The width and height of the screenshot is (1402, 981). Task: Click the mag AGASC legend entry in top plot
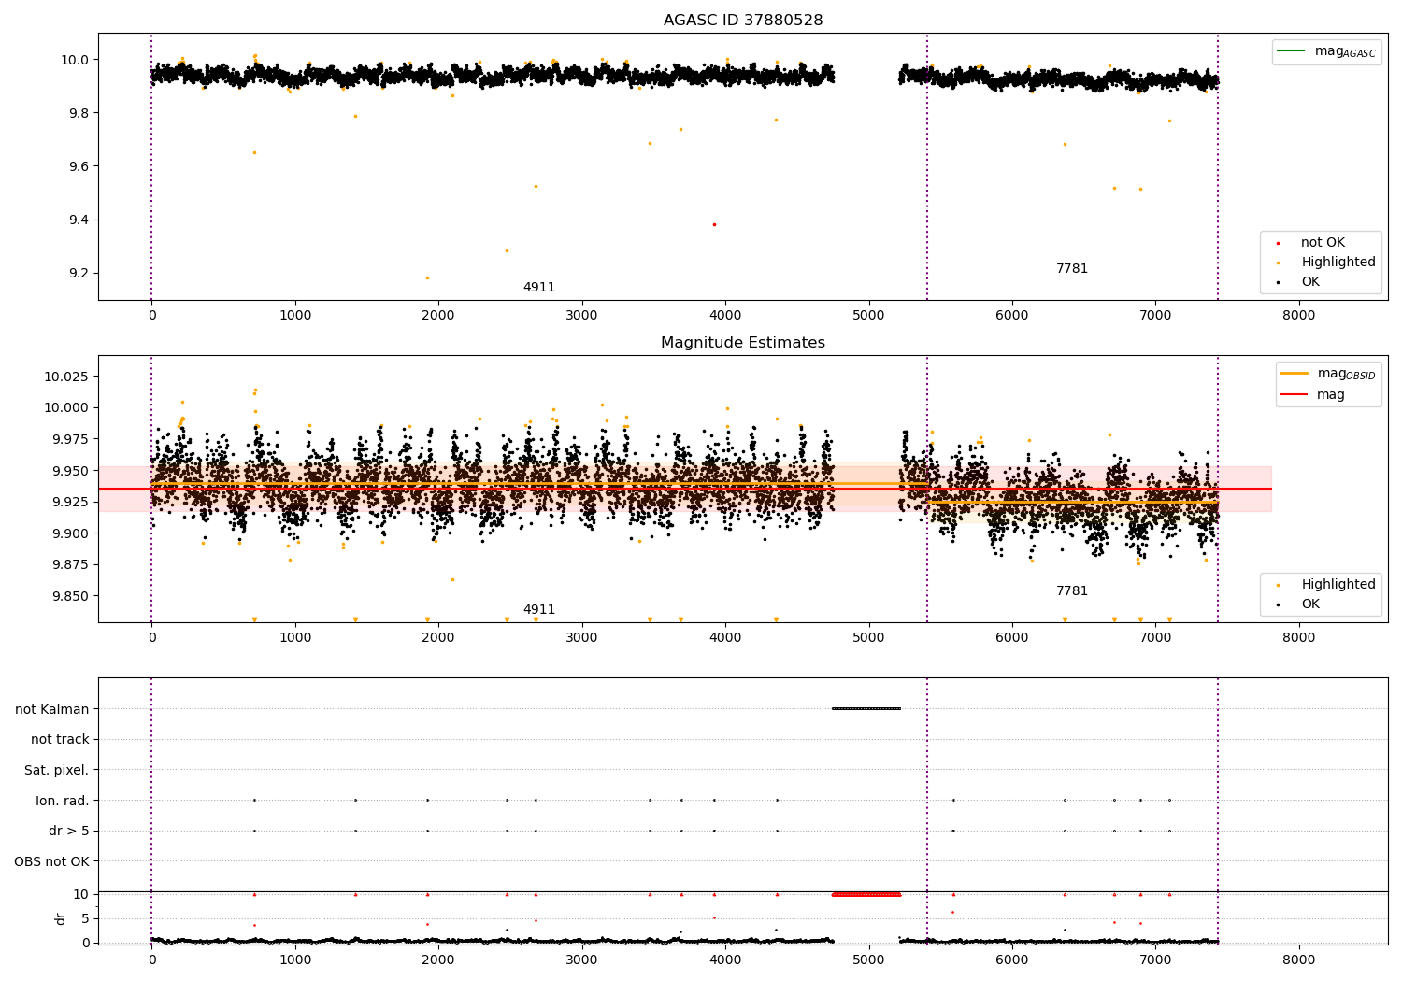(x=1326, y=51)
